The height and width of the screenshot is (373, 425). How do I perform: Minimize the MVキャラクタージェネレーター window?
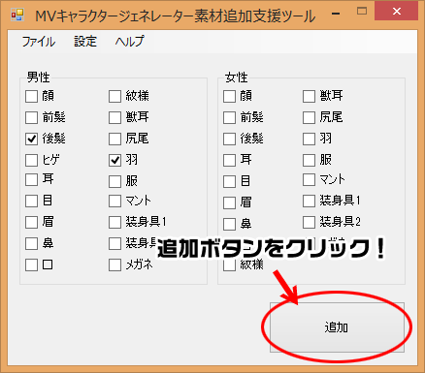pyautogui.click(x=336, y=13)
